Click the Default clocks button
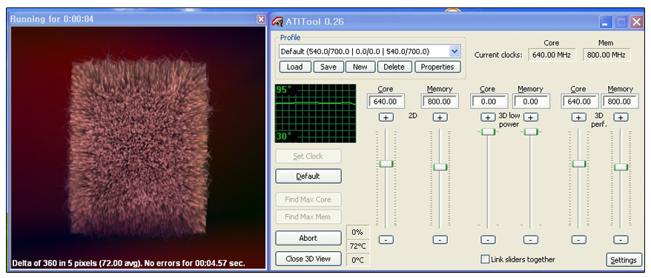This screenshot has height=278, width=651. pos(308,176)
